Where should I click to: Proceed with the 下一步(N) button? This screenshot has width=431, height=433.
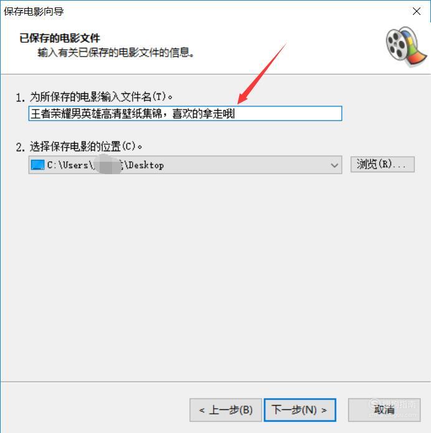coord(300,410)
